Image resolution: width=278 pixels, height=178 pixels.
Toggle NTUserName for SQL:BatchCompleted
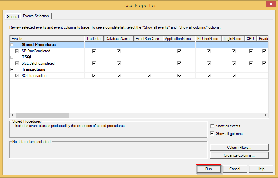[x=209, y=63]
